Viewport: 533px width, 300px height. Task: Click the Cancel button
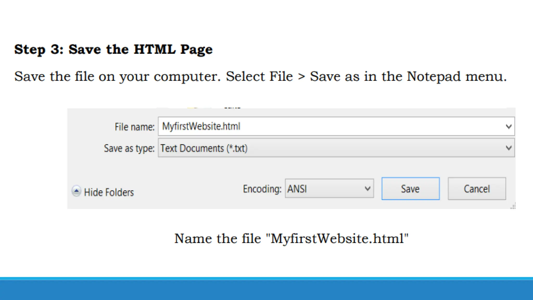point(477,189)
